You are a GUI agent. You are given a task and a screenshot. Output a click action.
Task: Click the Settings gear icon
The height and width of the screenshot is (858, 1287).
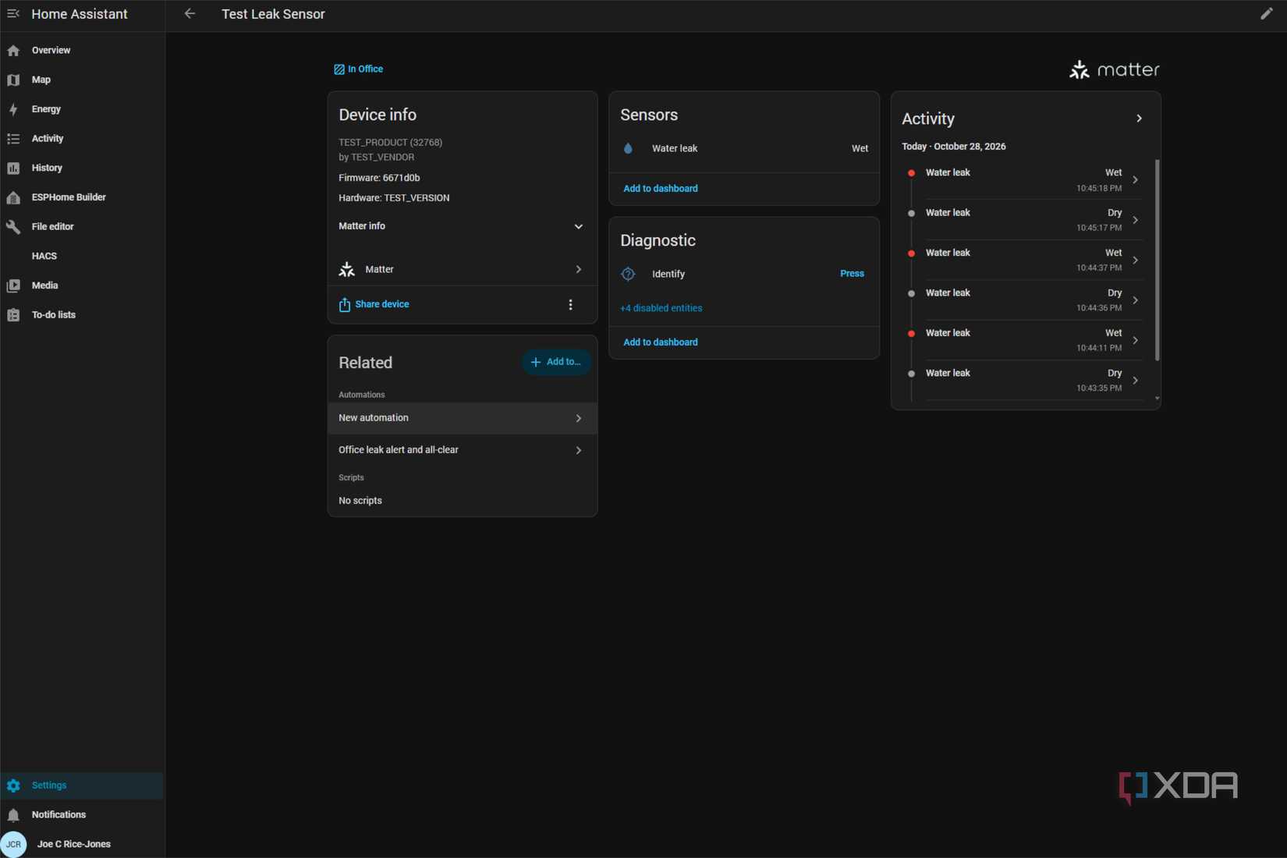click(13, 785)
